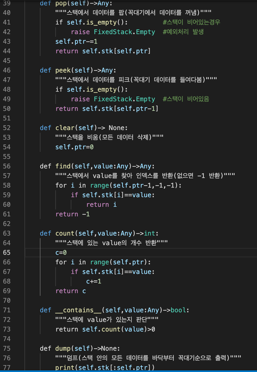257x372 pixels.
Task: Click 'return -1' on line 61
Action: click(x=73, y=214)
